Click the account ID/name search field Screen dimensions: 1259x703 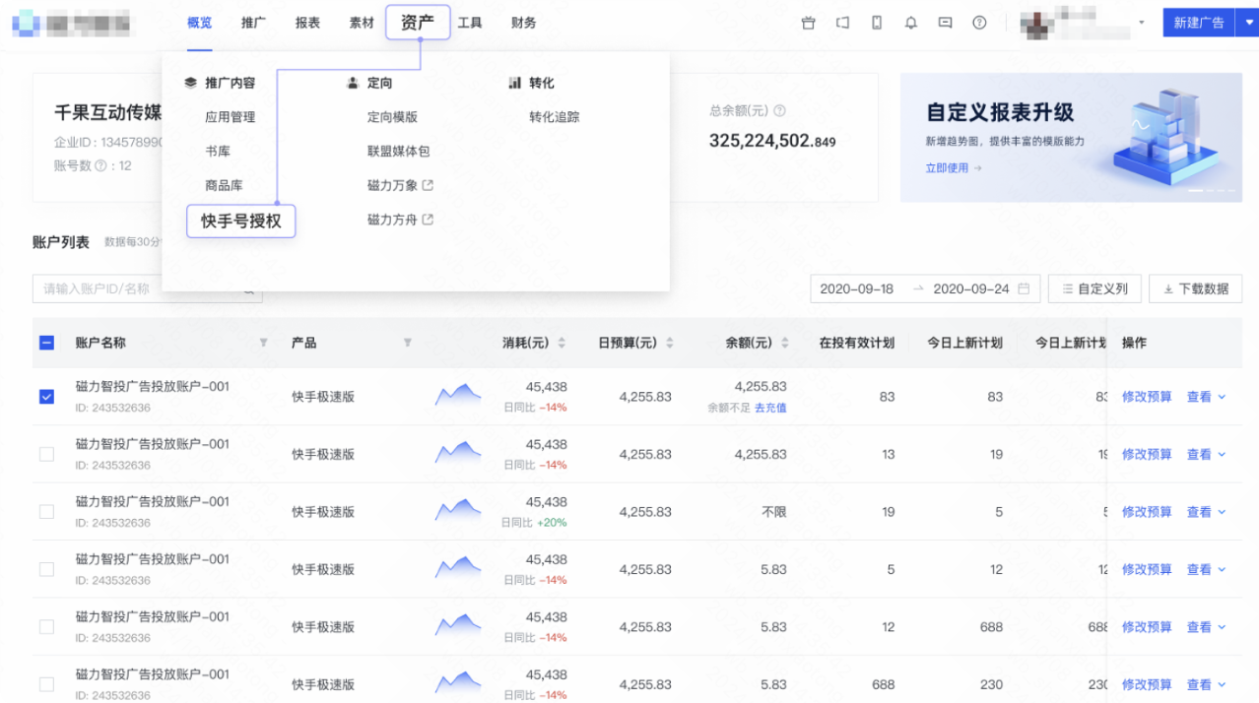(148, 288)
